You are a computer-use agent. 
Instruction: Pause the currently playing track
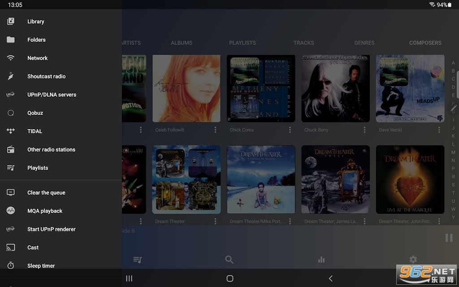click(x=449, y=238)
